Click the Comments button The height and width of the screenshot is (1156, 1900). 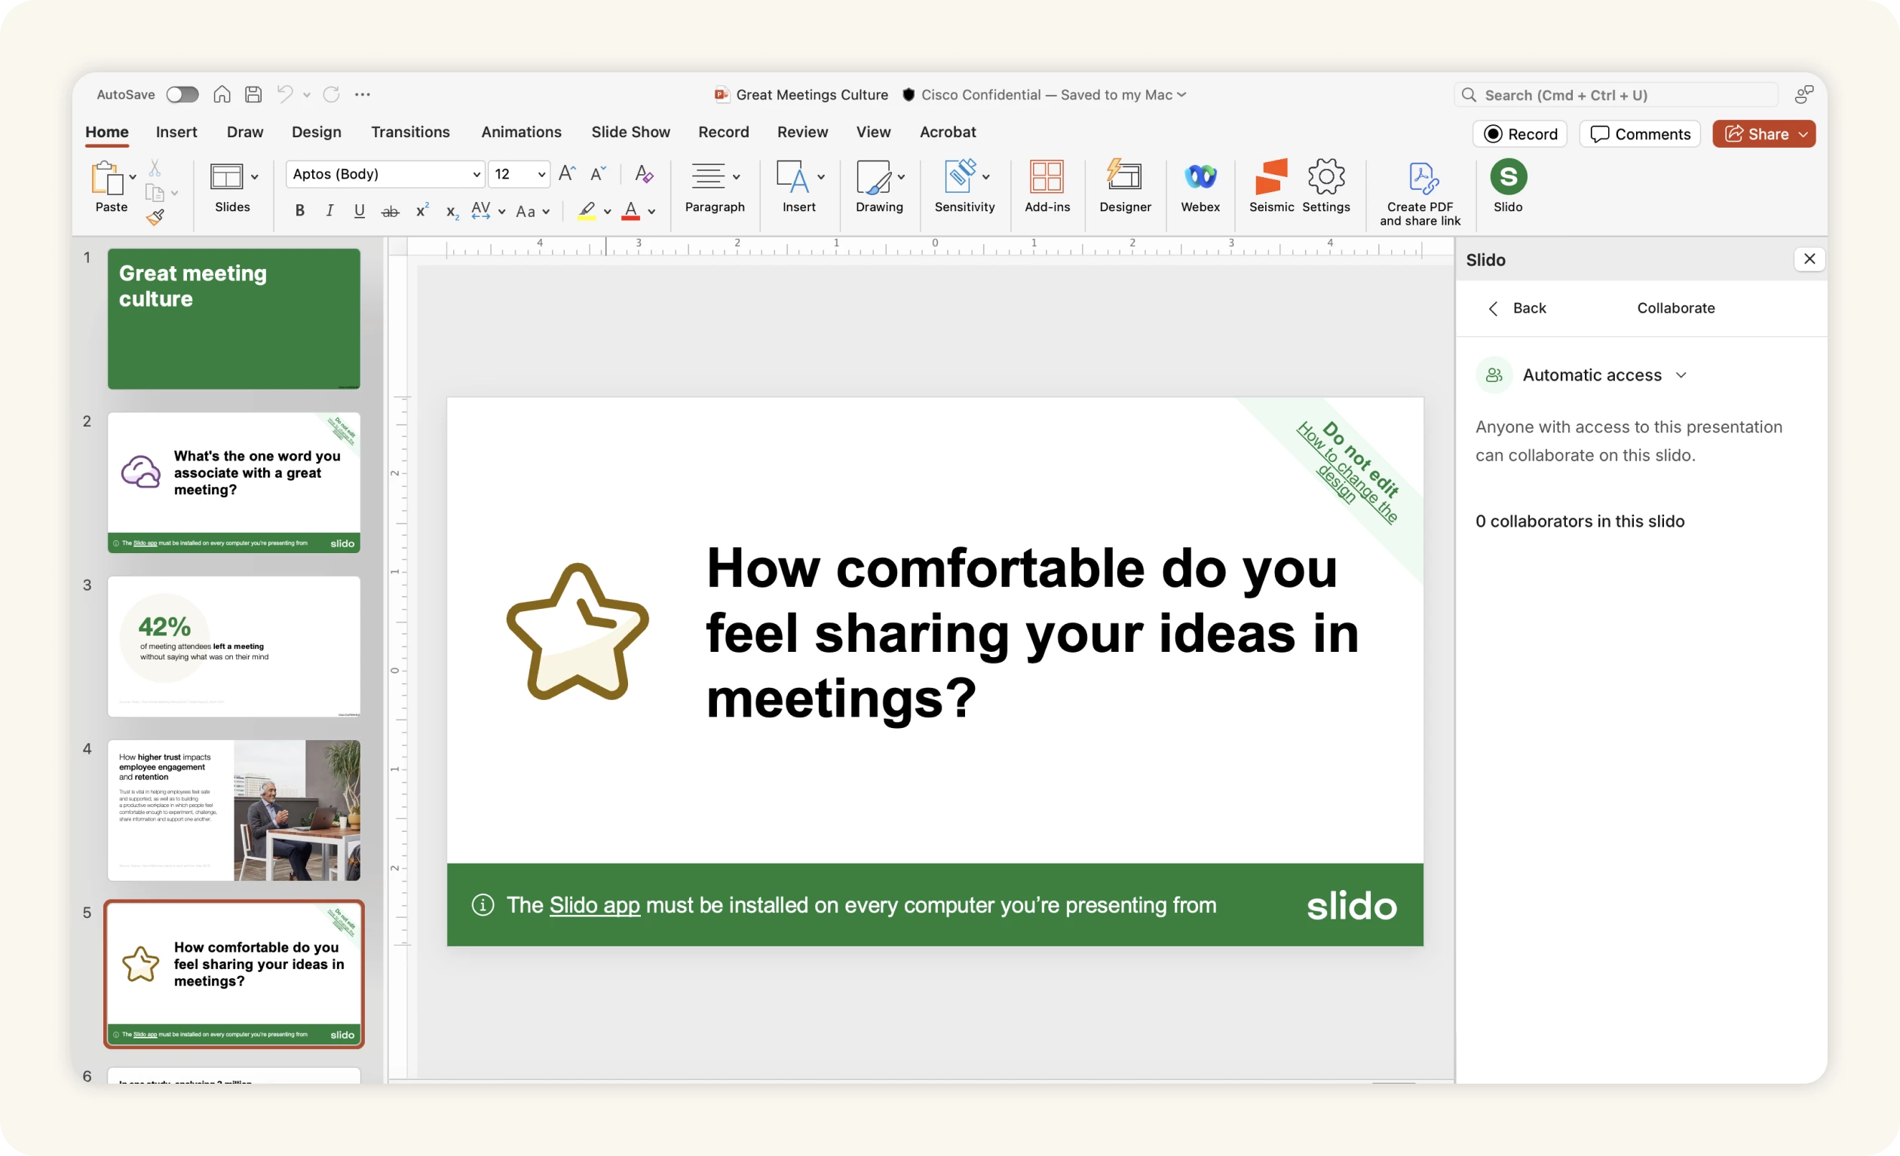(x=1639, y=134)
